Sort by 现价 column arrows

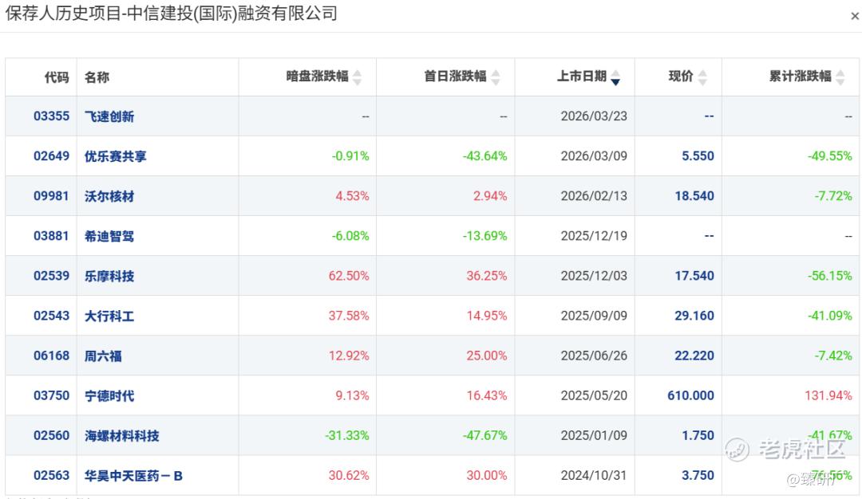(x=702, y=77)
